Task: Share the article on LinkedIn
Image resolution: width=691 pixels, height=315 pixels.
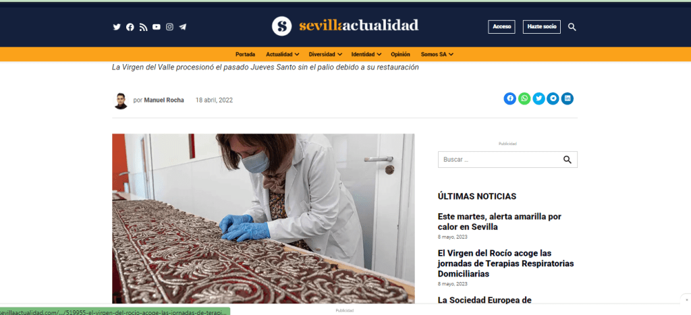Action: point(567,98)
